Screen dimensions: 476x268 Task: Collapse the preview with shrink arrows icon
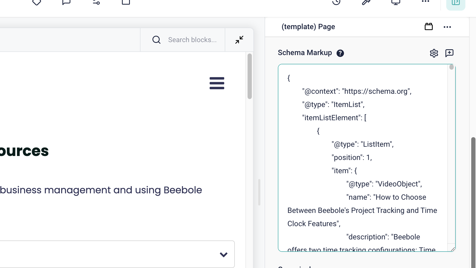(x=239, y=40)
